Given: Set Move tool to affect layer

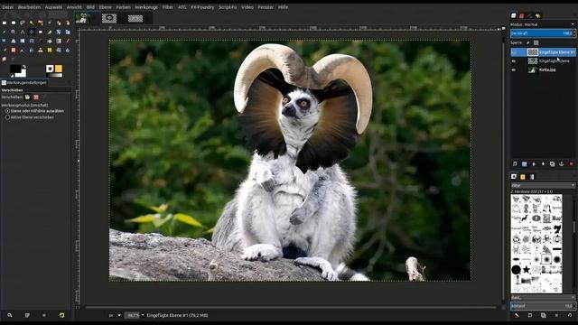Looking at the screenshot, I should 27,97.
